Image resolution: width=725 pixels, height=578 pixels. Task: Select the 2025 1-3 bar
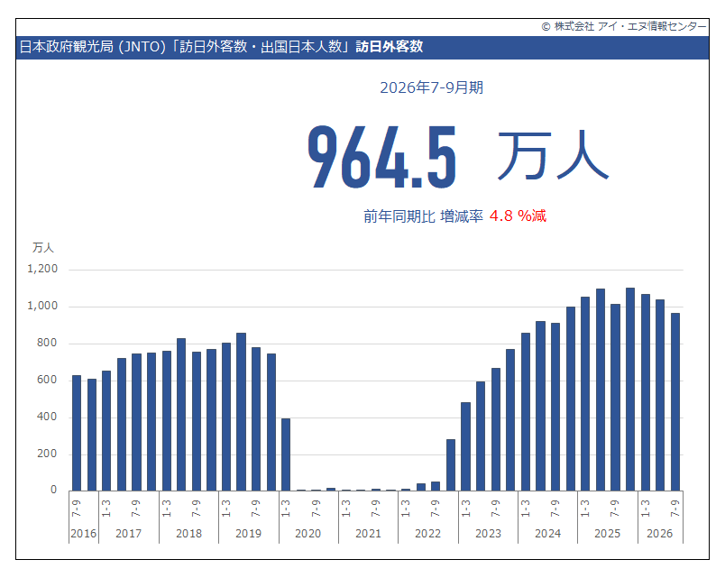pyautogui.click(x=585, y=393)
